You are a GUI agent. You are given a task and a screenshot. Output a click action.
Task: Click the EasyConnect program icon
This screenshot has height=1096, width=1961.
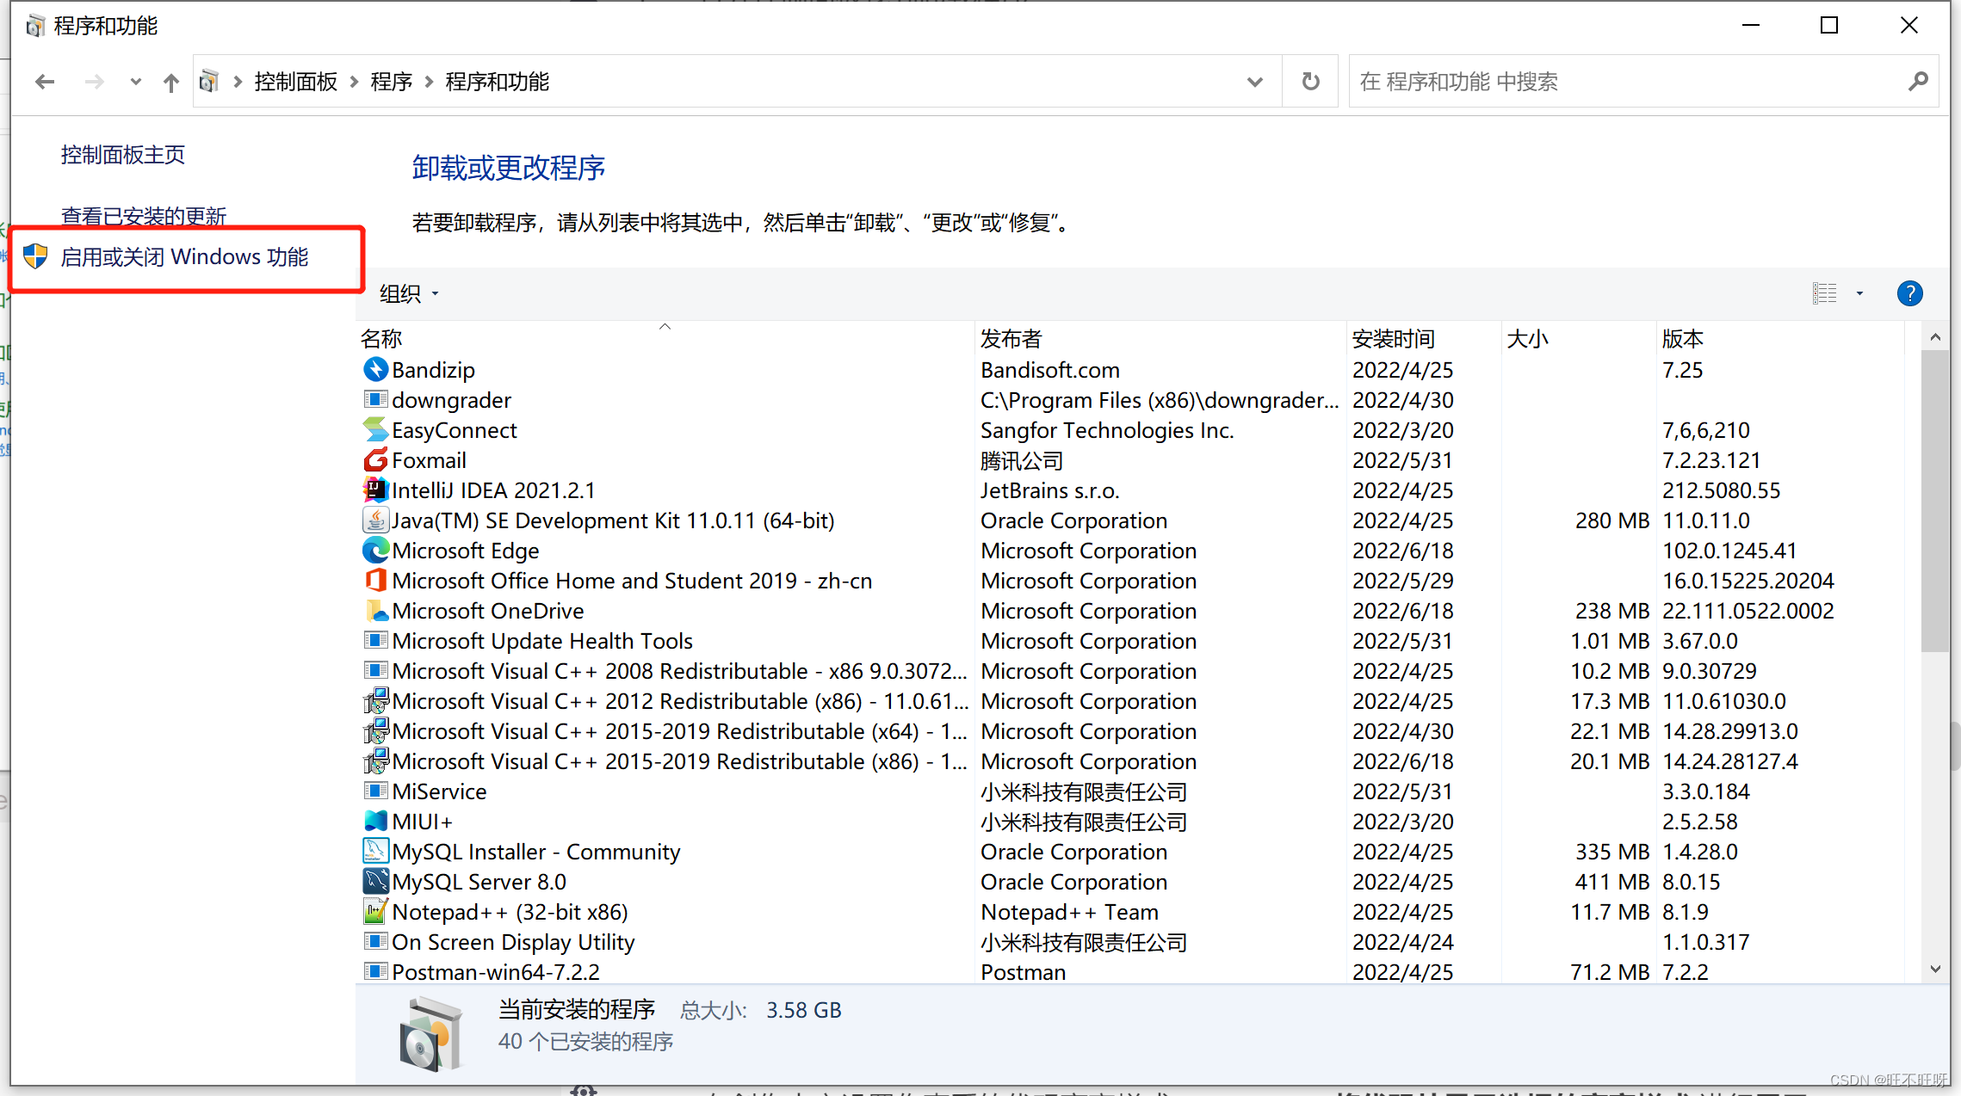[x=375, y=430]
